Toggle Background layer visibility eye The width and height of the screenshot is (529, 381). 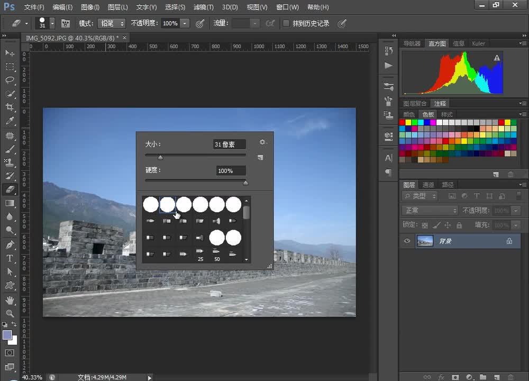pyautogui.click(x=407, y=241)
